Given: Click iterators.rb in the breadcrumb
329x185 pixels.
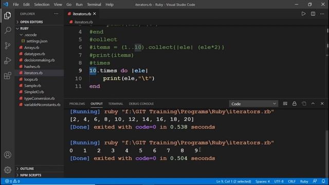Looking at the screenshot, I should [x=83, y=22].
